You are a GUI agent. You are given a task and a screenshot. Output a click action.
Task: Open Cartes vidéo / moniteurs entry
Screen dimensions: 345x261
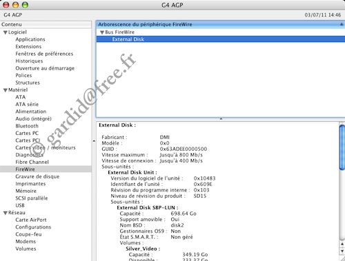46,147
